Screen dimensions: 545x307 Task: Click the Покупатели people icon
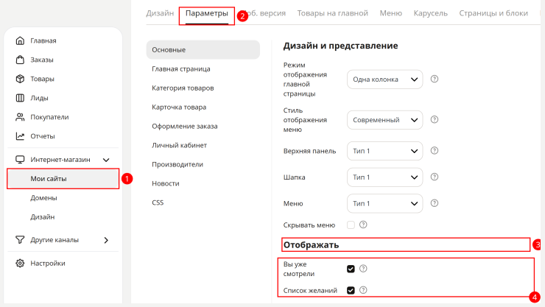pyautogui.click(x=20, y=117)
